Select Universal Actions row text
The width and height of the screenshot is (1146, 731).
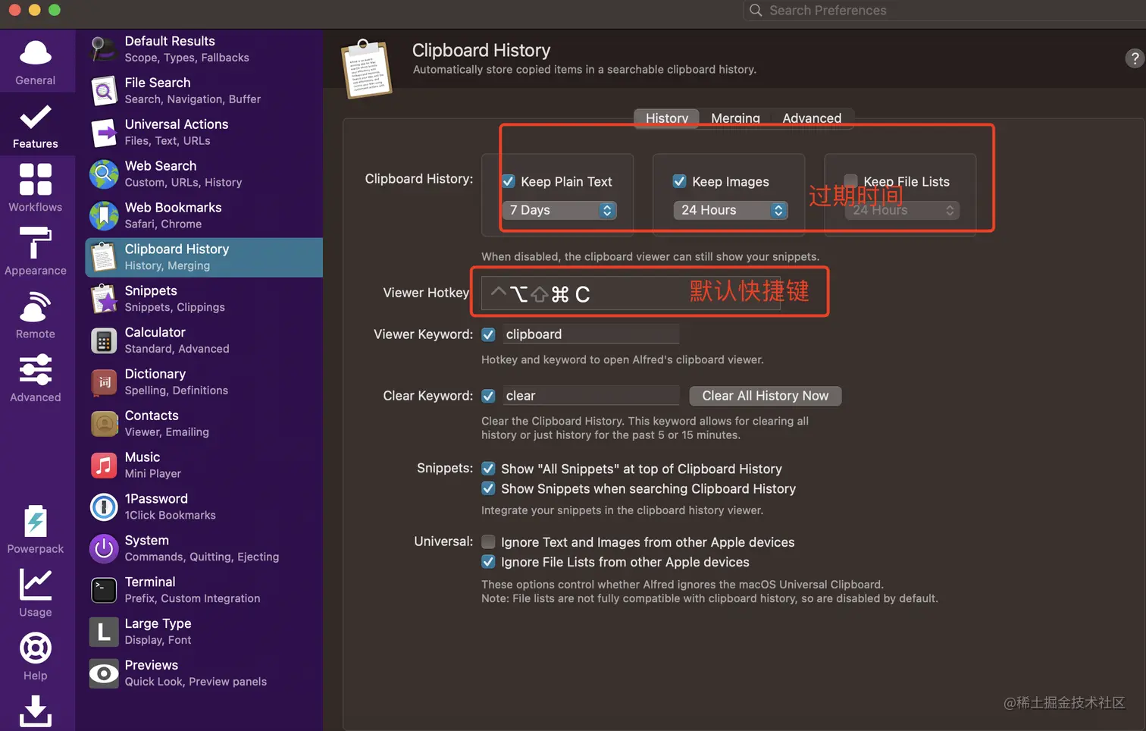(177, 132)
